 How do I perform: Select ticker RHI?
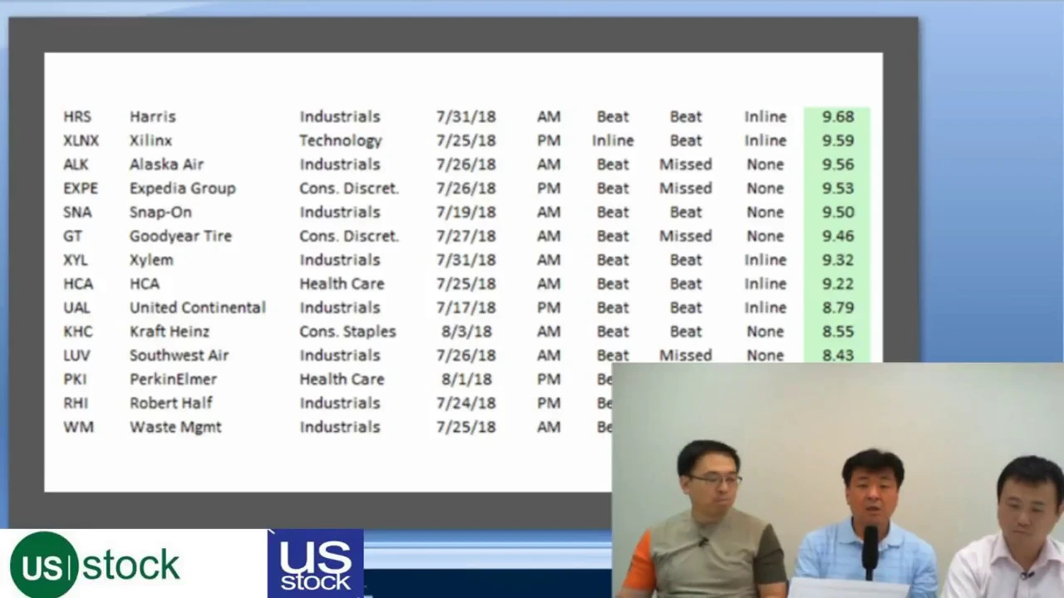click(75, 403)
